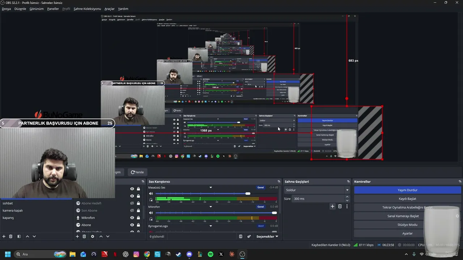Enable Stüdyo Modu
Image resolution: width=463 pixels, height=260 pixels.
408,225
